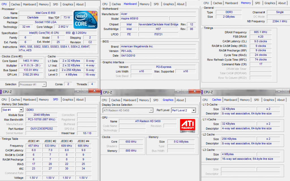This screenshot has width=290, height=181.
Task: Close the SPD CPU-Z window
Action: (x=92, y=91)
